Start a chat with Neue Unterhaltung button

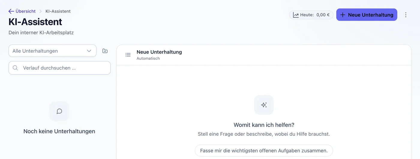coord(367,15)
